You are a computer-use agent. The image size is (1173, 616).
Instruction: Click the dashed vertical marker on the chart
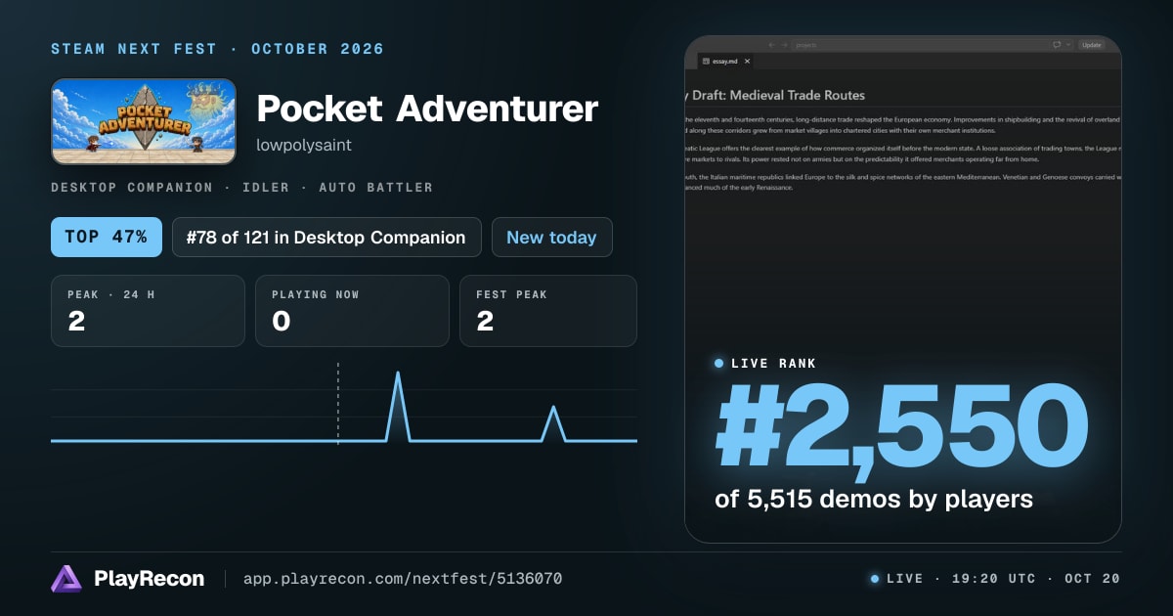pyautogui.click(x=338, y=403)
